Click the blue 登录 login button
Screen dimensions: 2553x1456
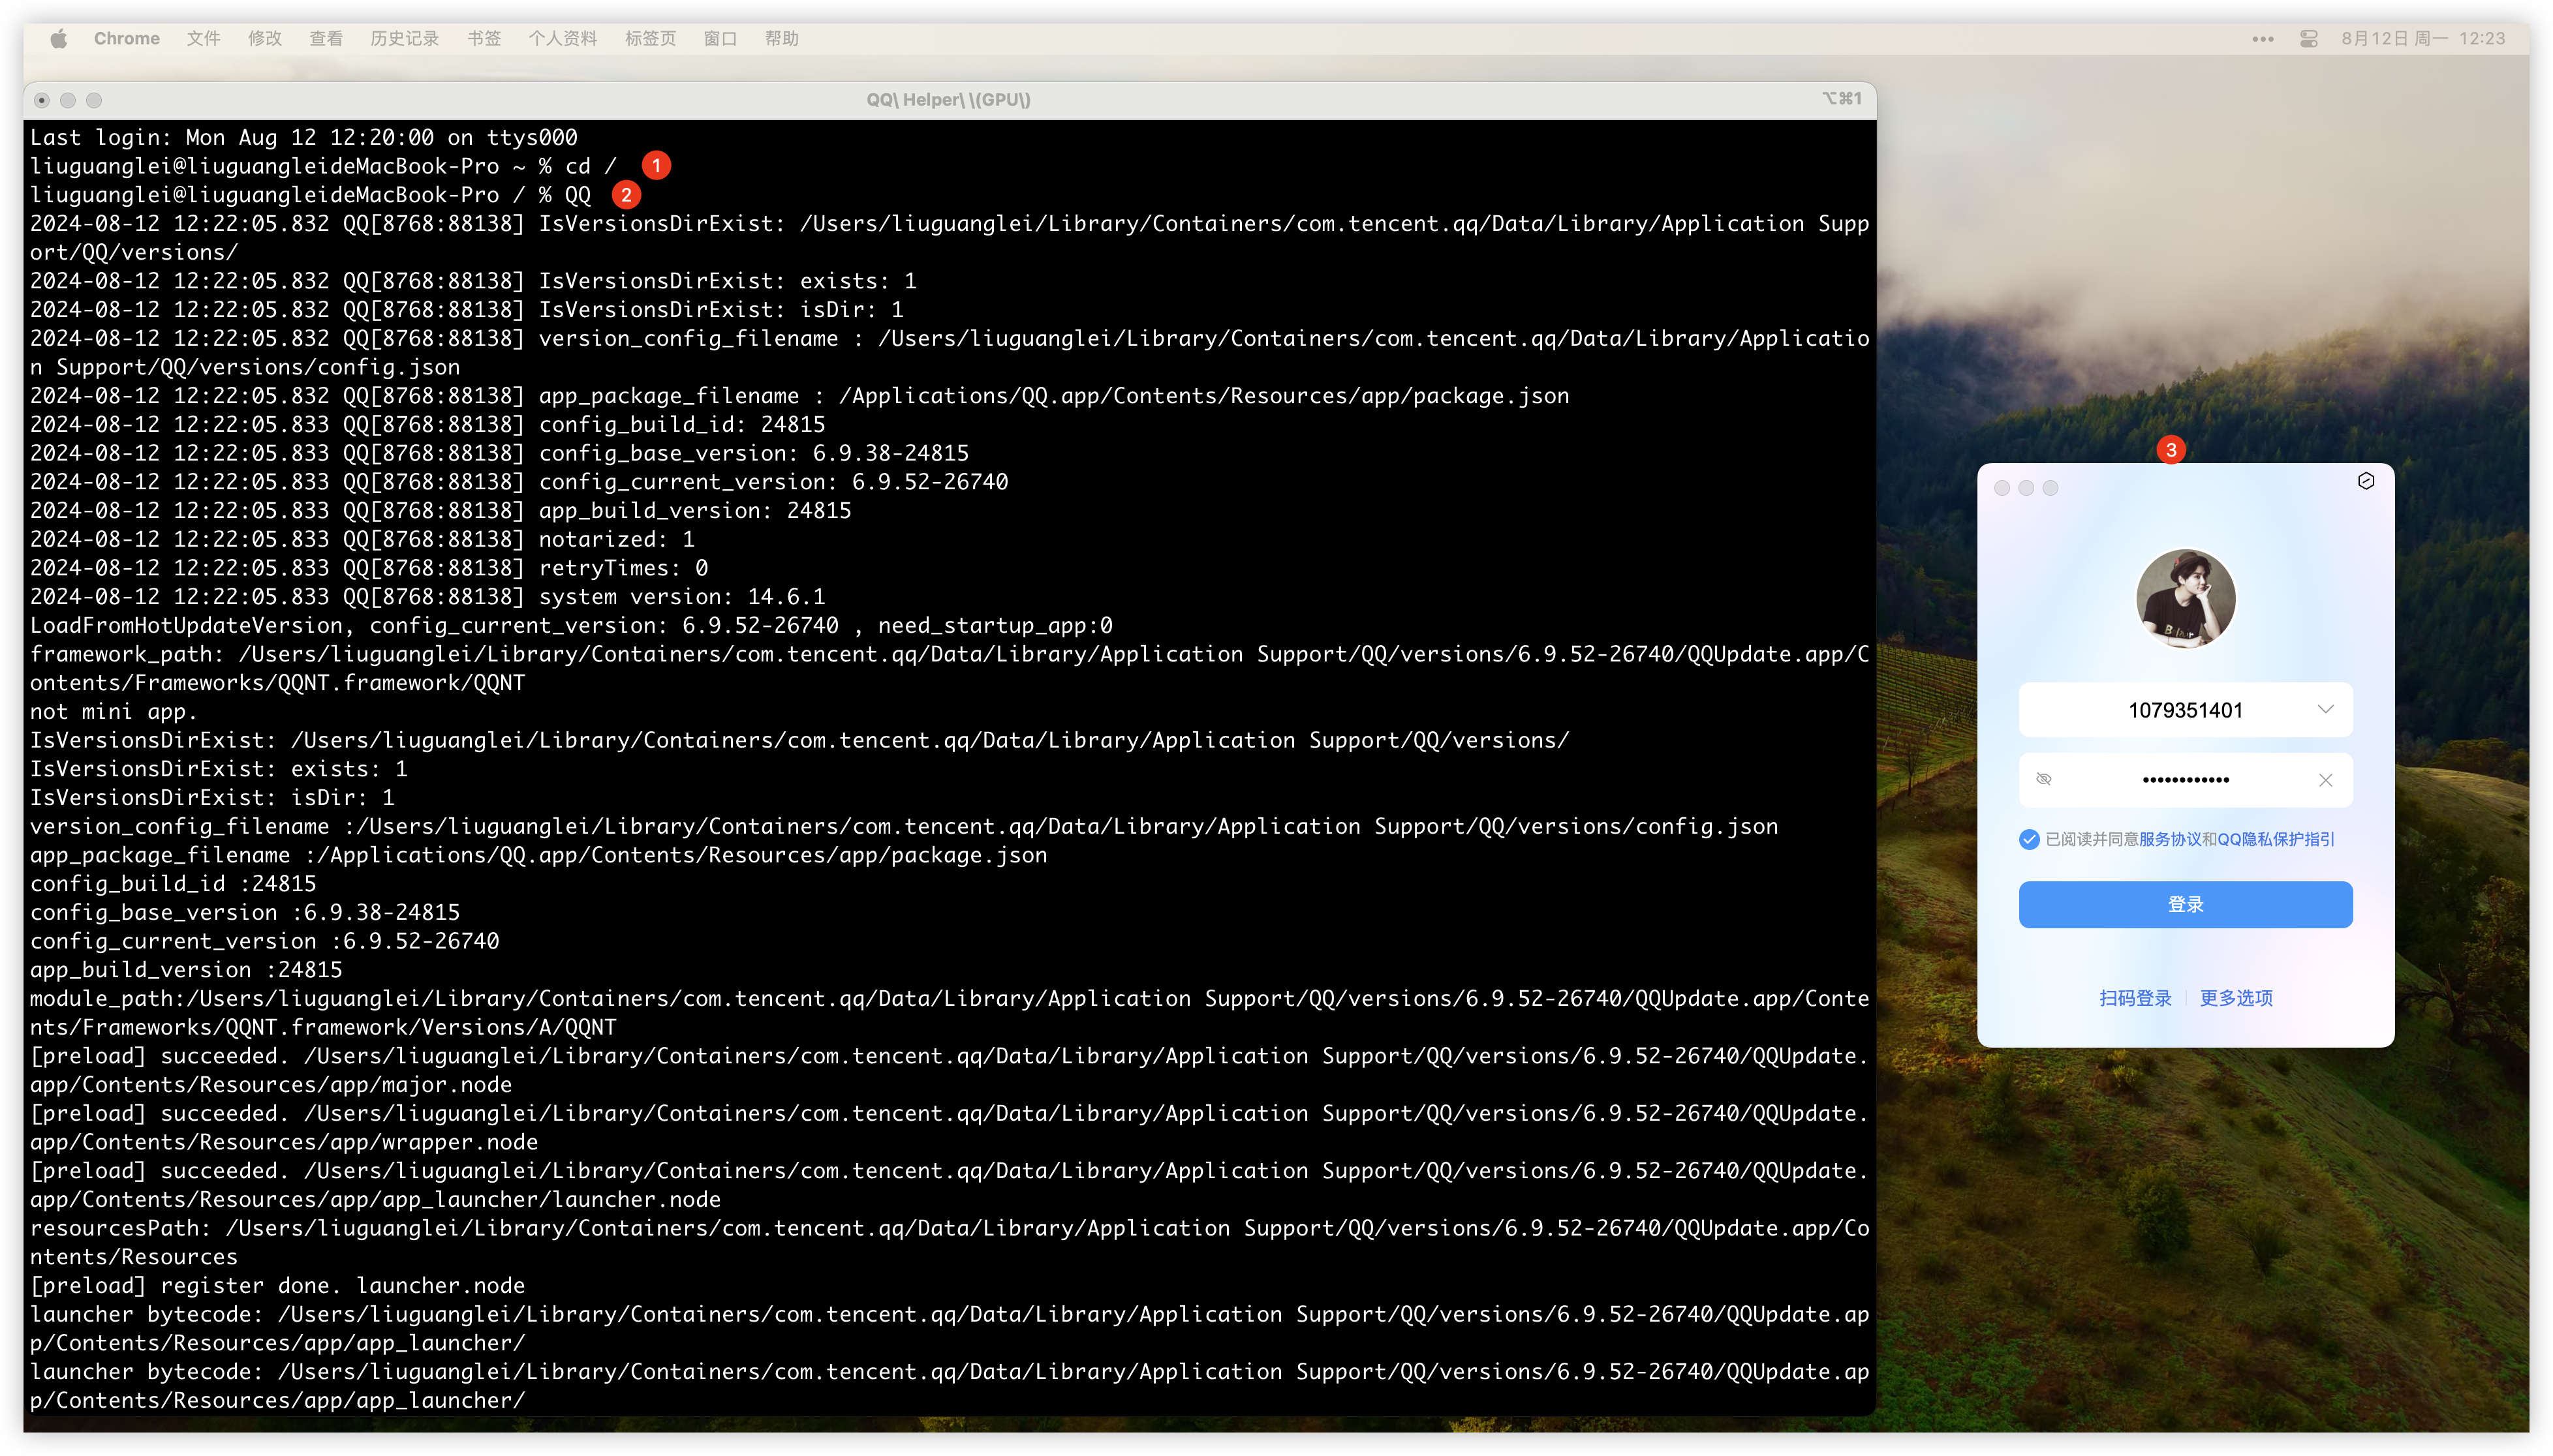pyautogui.click(x=2185, y=904)
